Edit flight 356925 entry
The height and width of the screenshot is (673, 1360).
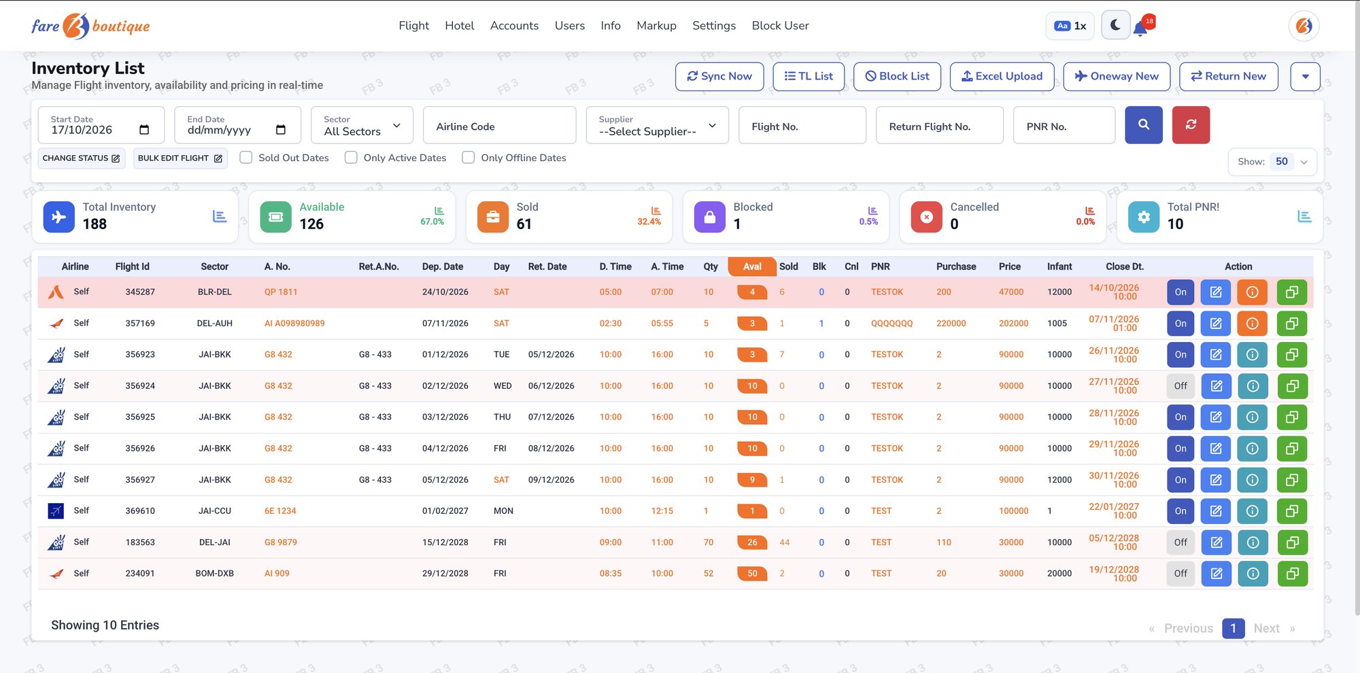click(x=1216, y=417)
